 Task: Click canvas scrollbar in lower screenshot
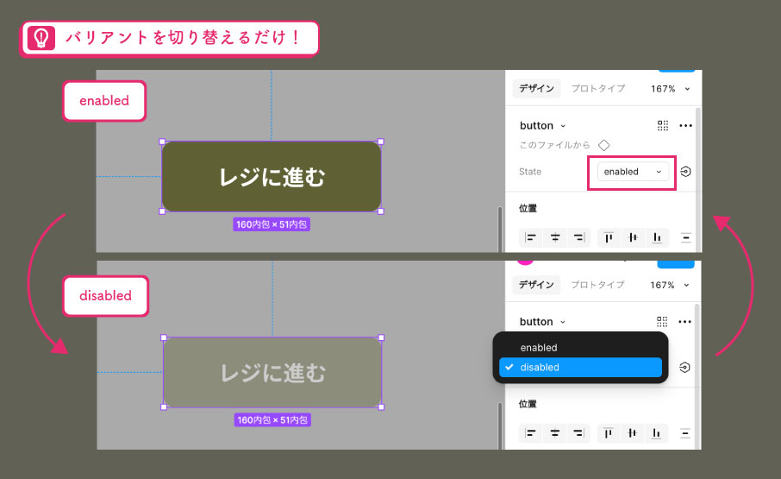[500, 425]
